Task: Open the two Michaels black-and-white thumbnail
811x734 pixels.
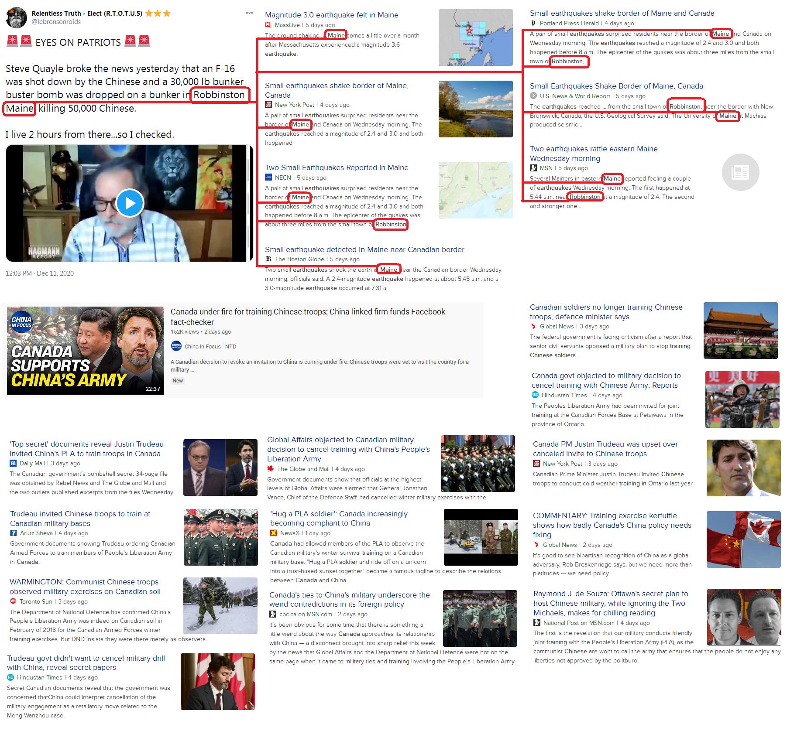Action: pyautogui.click(x=744, y=617)
